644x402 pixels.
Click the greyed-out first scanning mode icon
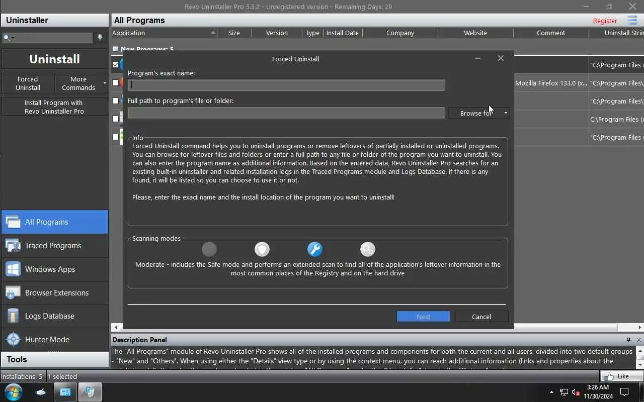(209, 249)
